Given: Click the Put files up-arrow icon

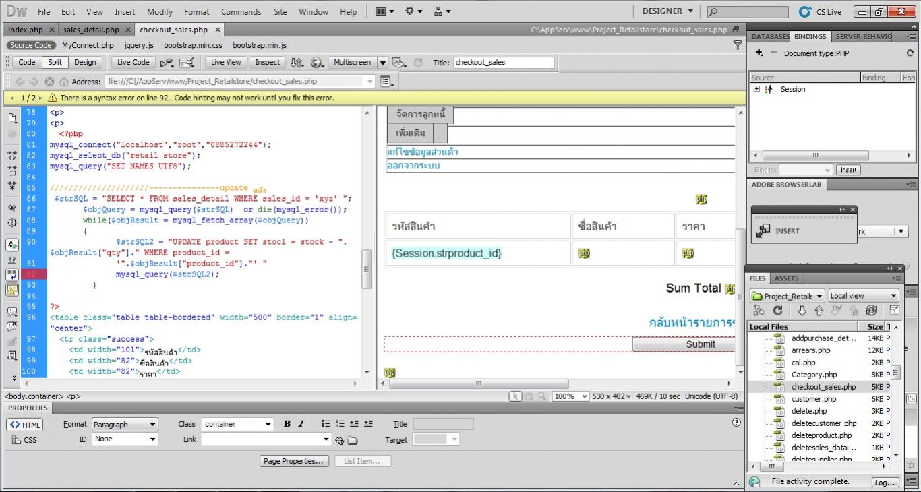Looking at the screenshot, I should click(x=819, y=311).
